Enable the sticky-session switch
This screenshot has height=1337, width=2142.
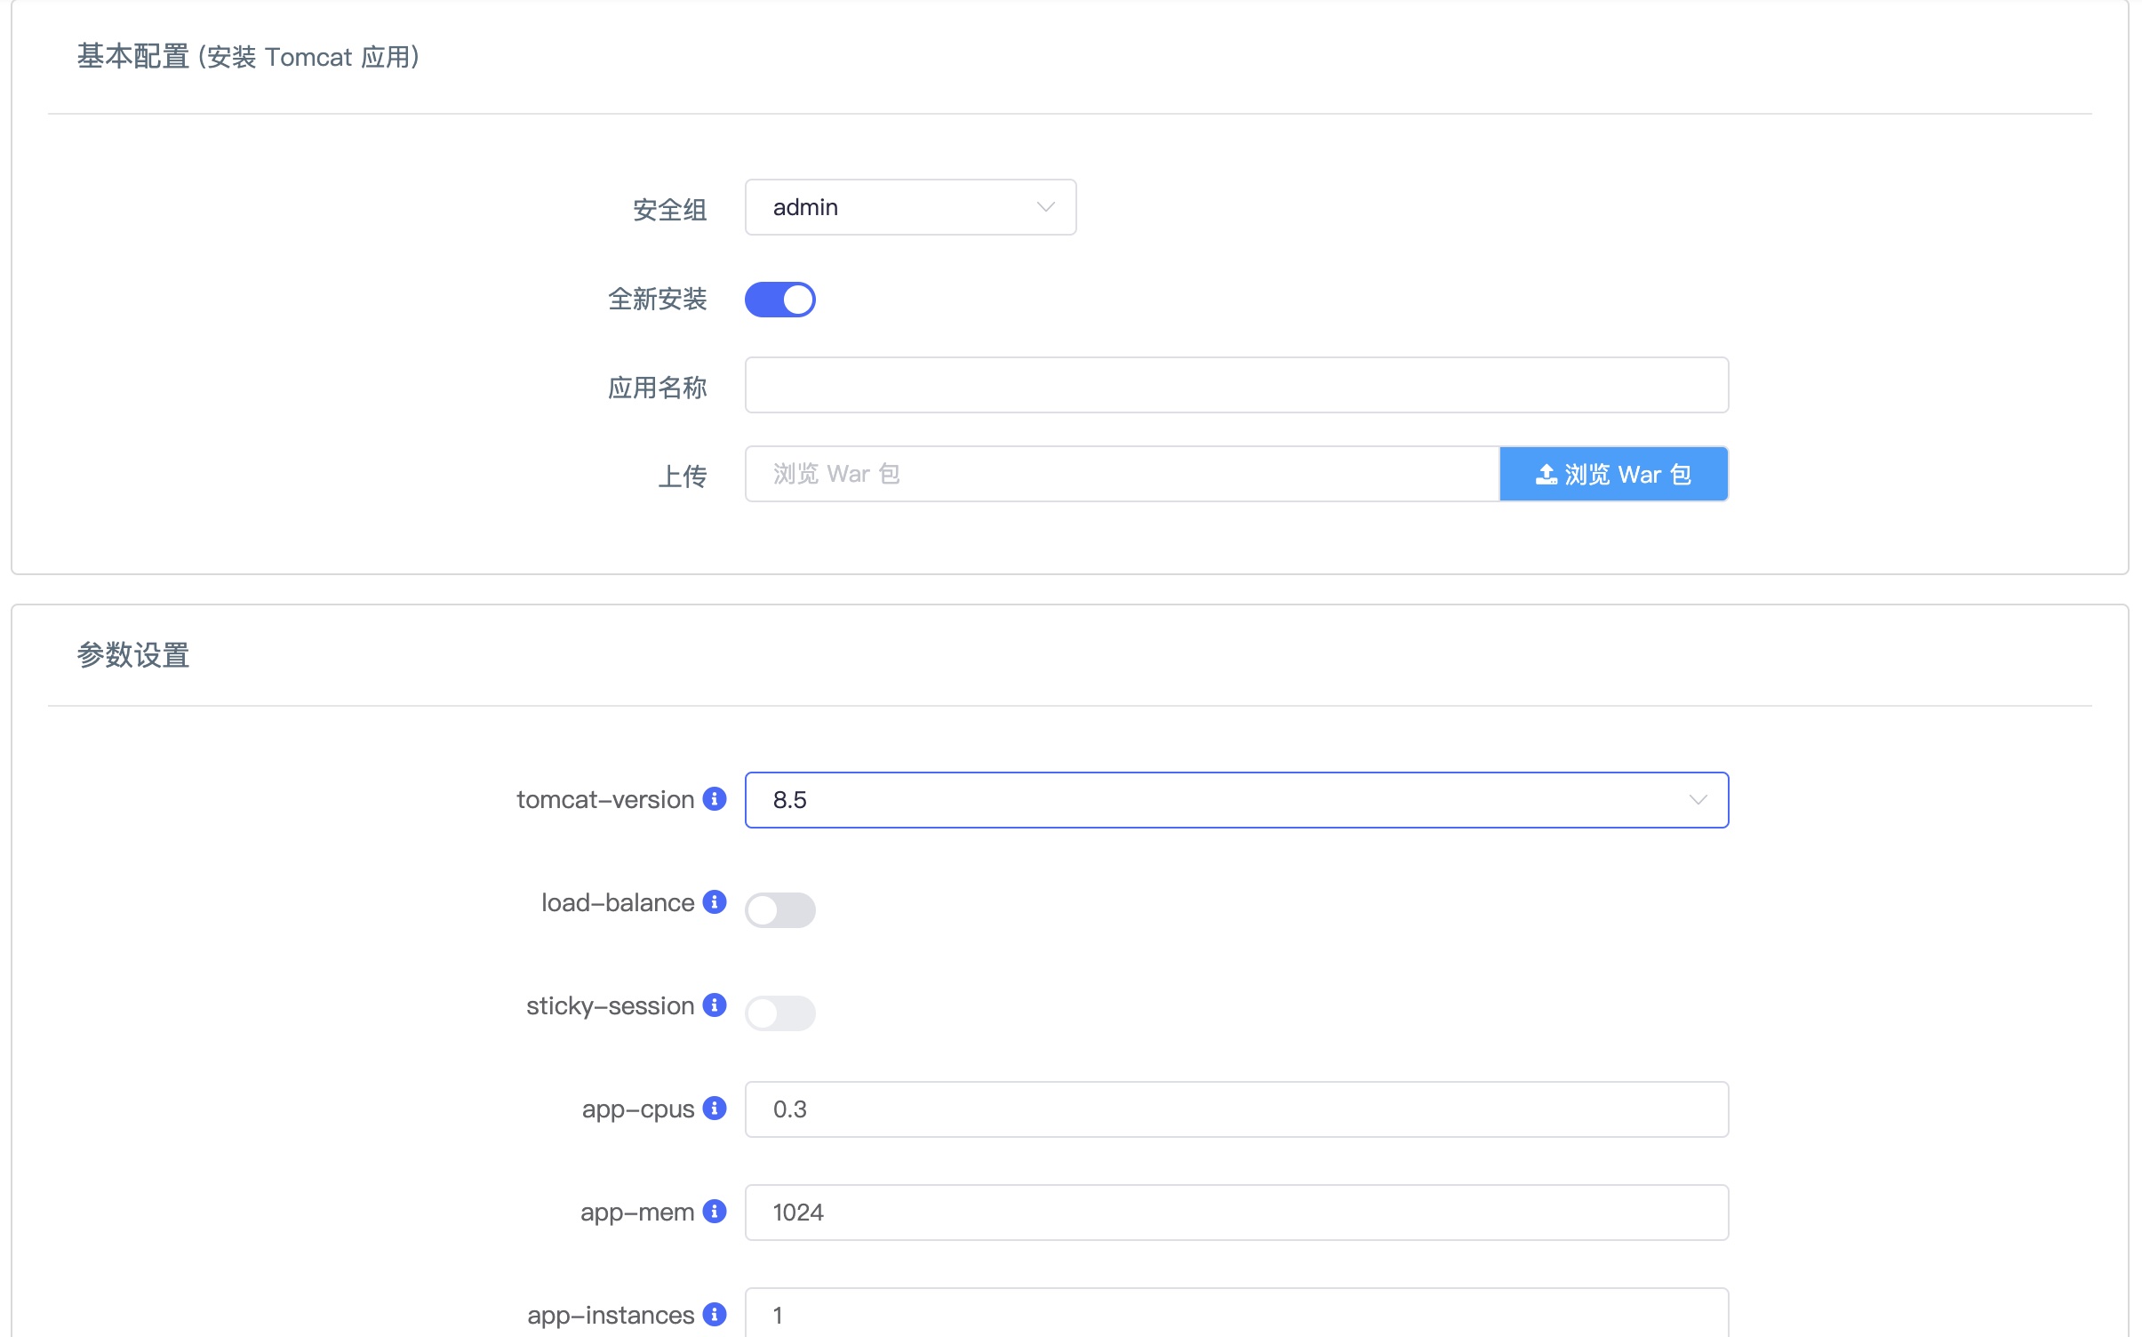[x=779, y=1013]
